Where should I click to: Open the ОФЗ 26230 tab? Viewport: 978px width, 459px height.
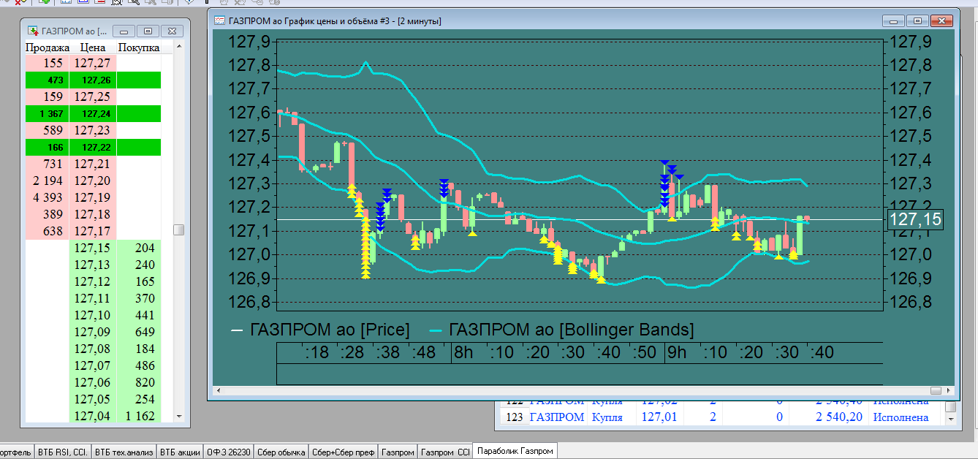point(228,452)
